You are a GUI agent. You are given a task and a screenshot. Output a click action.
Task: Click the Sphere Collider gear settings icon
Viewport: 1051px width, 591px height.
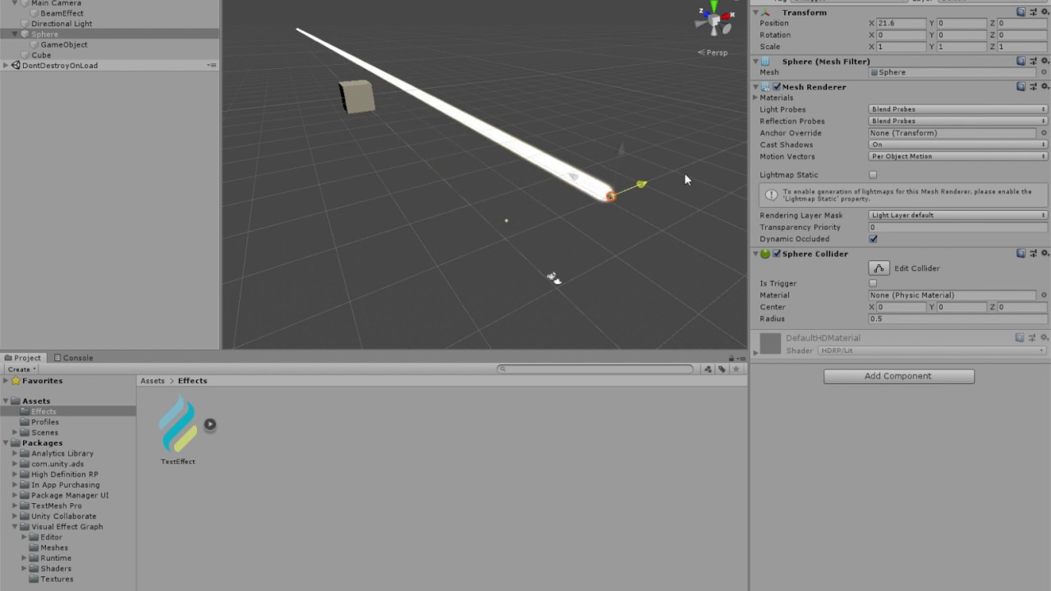[1045, 254]
